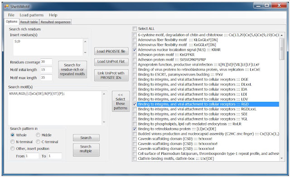Click the Search motif(s) text area
The width and height of the screenshot is (290, 177).
tap(55, 108)
